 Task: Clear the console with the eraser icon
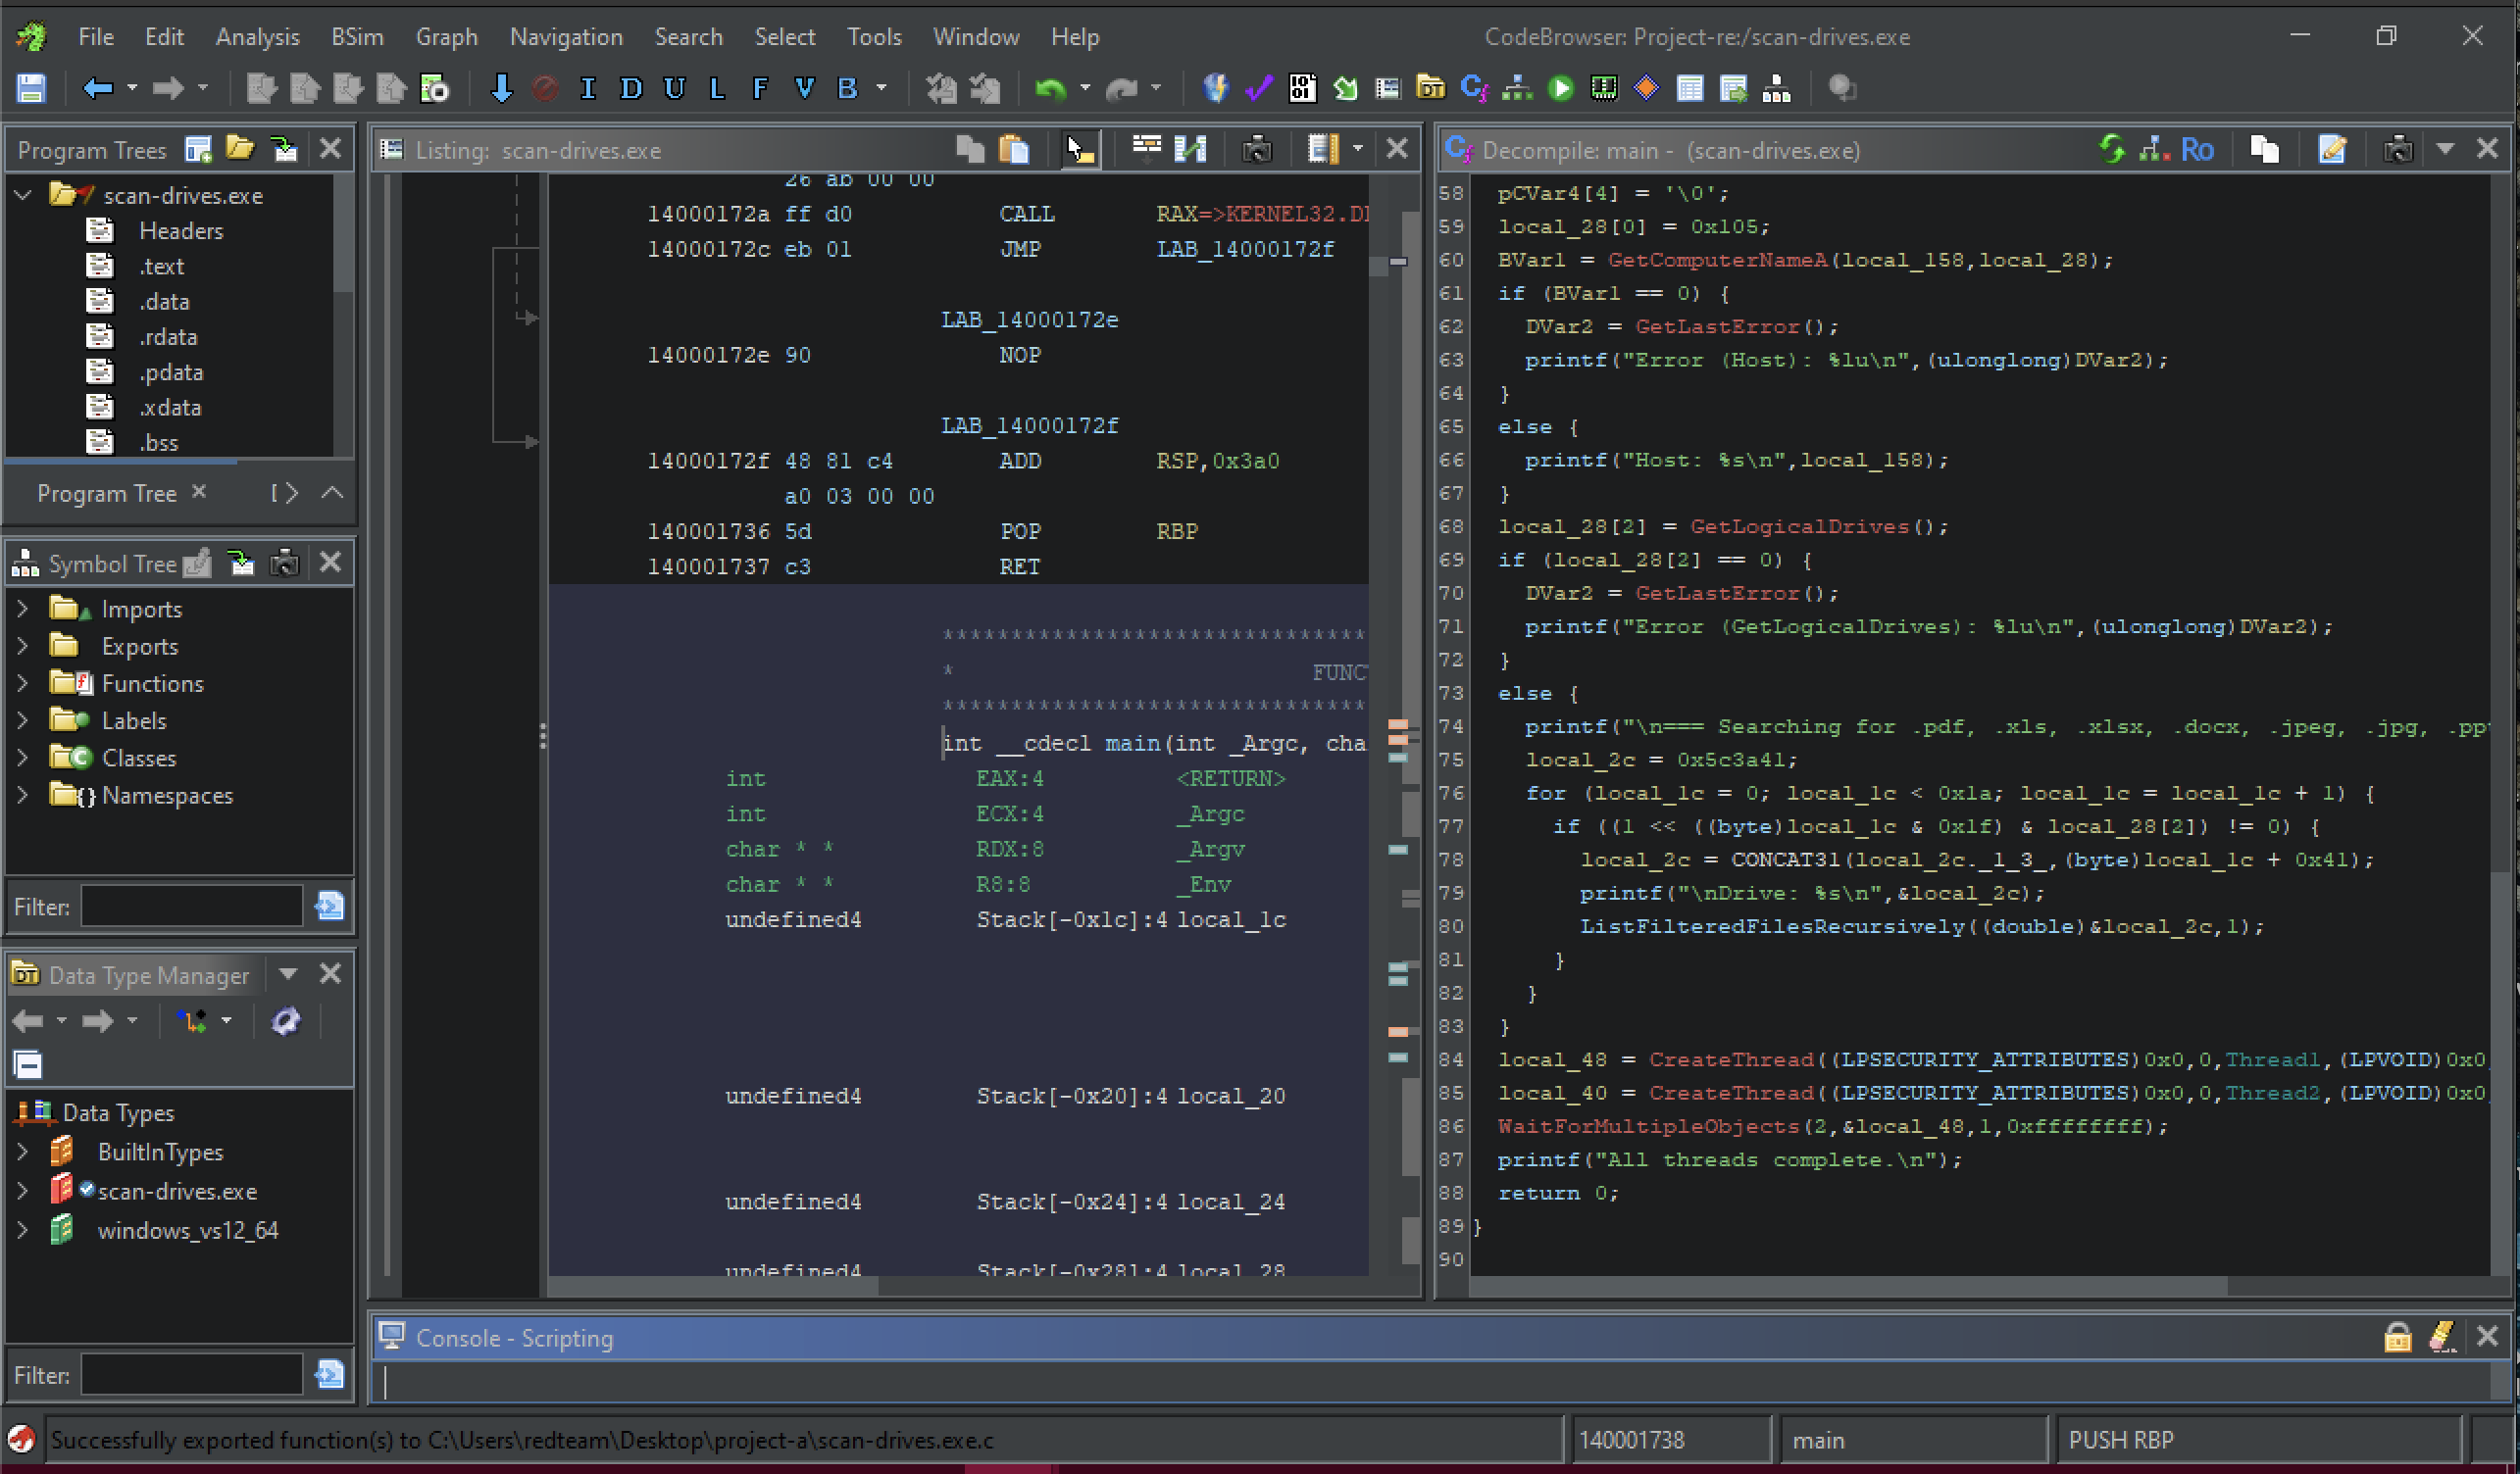point(2442,1336)
